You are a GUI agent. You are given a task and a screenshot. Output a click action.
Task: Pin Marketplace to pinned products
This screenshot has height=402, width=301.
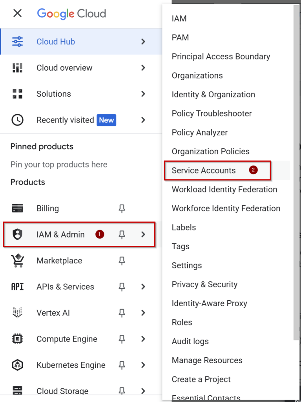122,261
